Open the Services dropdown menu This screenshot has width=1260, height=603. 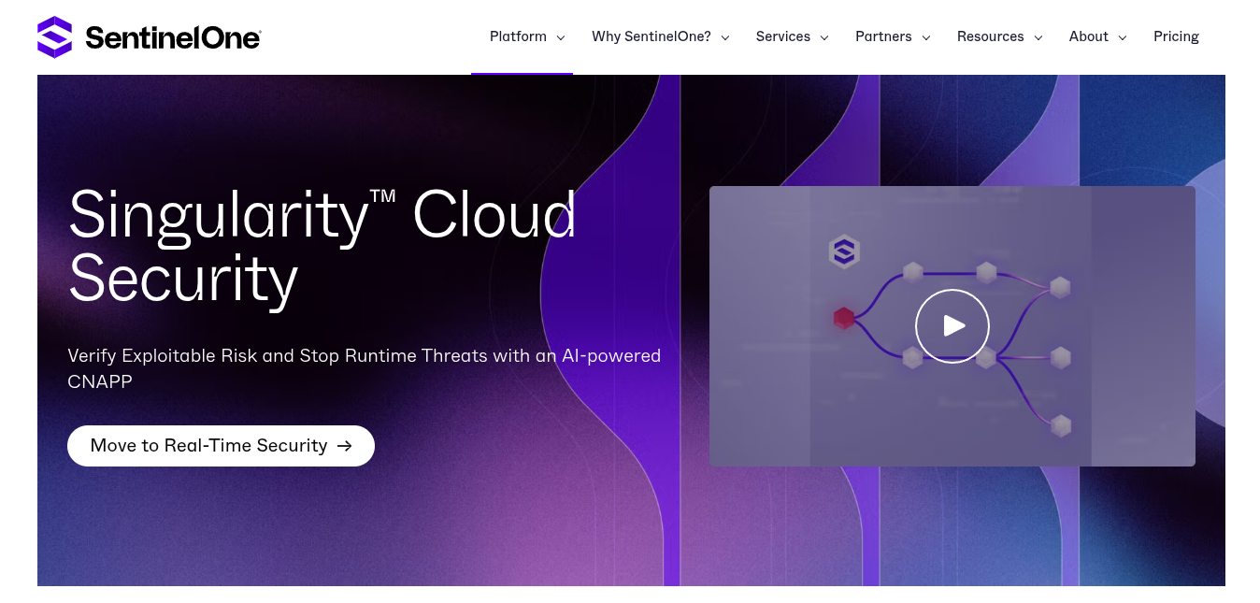783,36
